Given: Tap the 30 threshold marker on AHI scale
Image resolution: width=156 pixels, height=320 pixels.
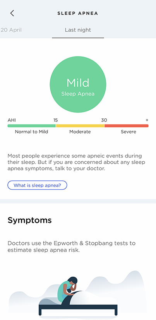Looking at the screenshot, I should tap(104, 120).
